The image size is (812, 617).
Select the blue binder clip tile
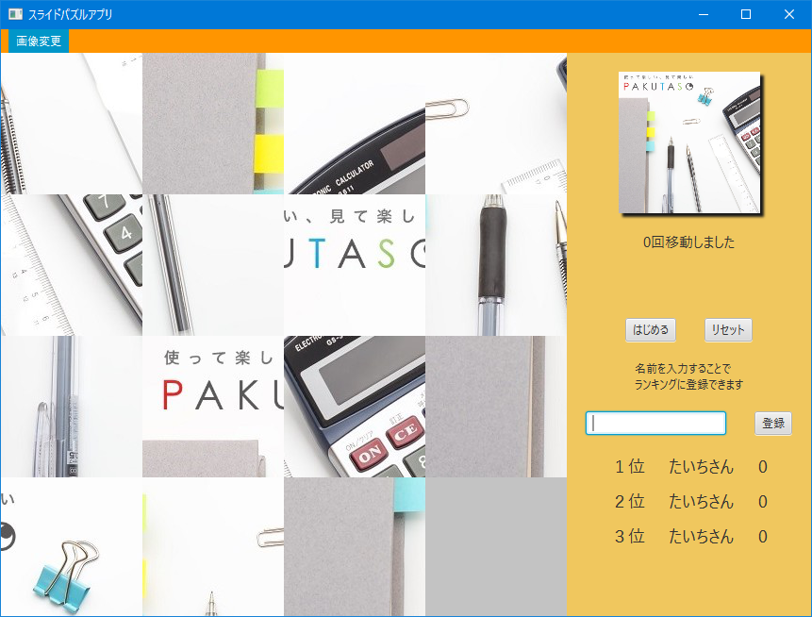coord(72,547)
